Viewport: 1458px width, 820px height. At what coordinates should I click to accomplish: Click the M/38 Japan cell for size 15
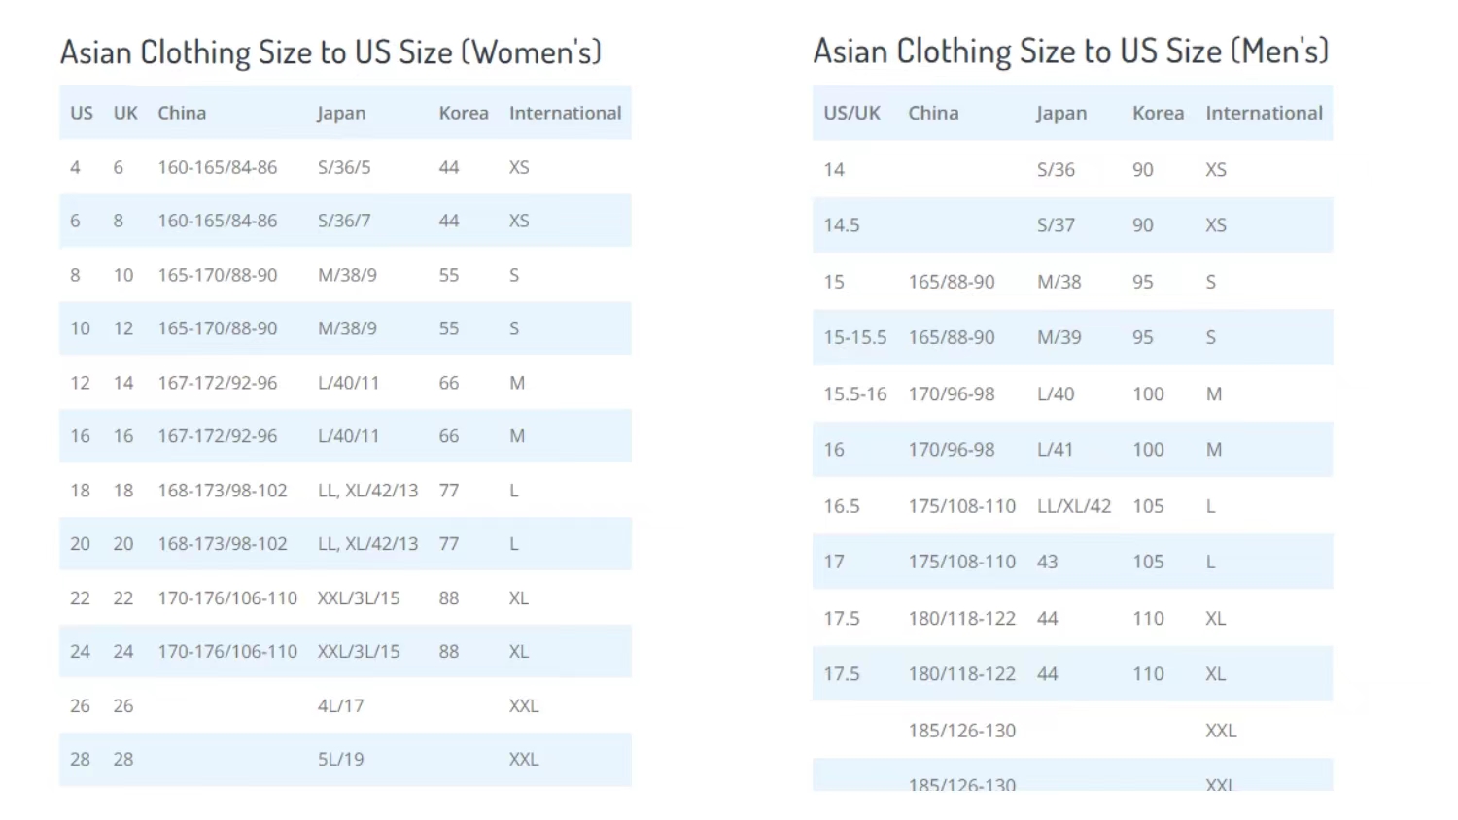point(1055,282)
